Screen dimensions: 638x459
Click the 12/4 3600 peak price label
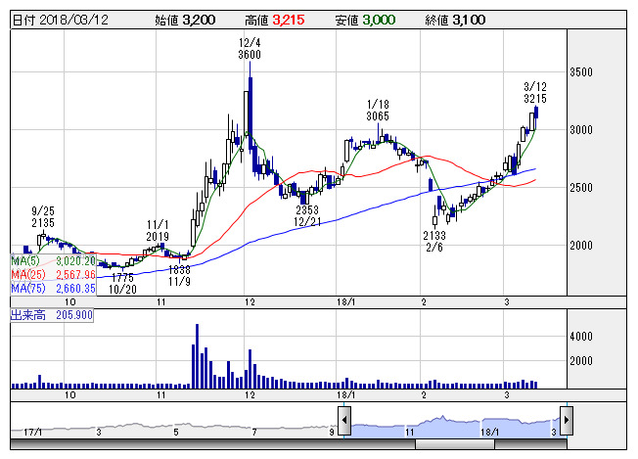point(250,49)
